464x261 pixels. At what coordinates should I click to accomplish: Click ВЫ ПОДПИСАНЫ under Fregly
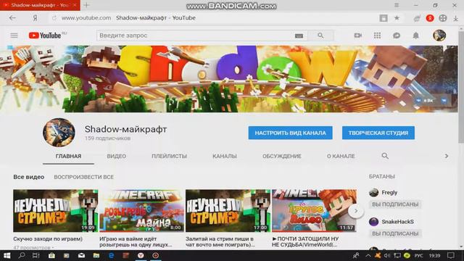pos(395,204)
